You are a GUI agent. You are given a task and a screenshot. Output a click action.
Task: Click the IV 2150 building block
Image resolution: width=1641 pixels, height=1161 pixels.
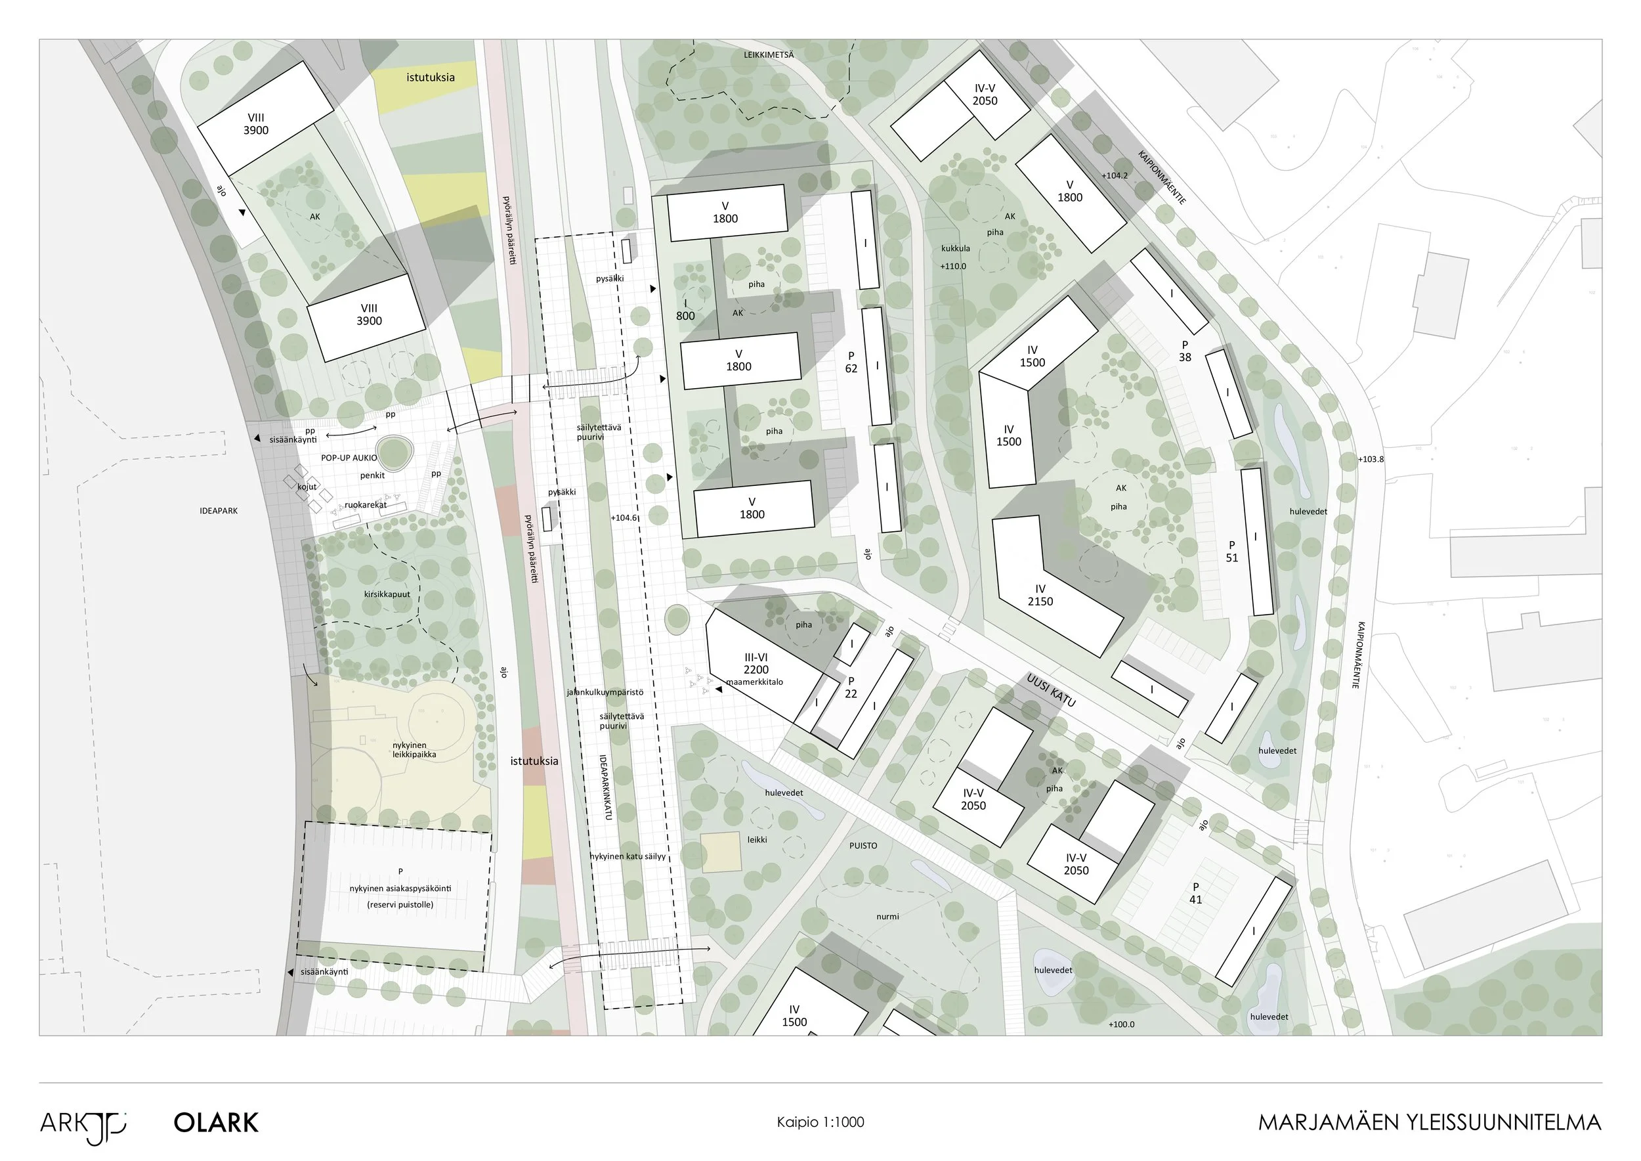pos(1040,595)
